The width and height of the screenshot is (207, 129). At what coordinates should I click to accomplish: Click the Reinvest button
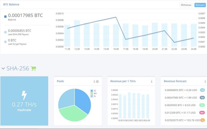[x=200, y=5]
